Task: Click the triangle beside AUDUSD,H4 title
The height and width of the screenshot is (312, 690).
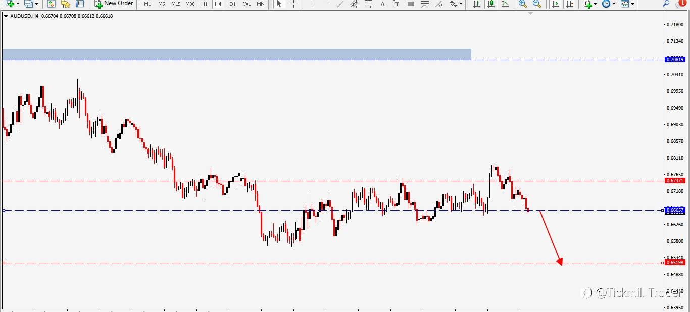Action: [x=6, y=16]
